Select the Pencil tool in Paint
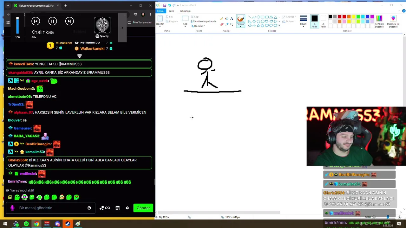The height and width of the screenshot is (228, 406). [222, 19]
